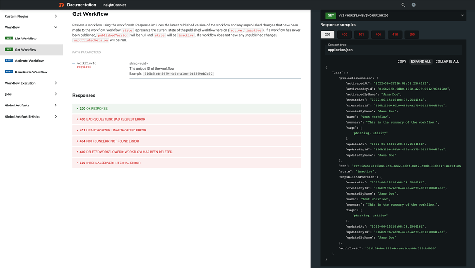Open the Documentation menu item
Viewport: 475px width, 268px height.
click(82, 5)
